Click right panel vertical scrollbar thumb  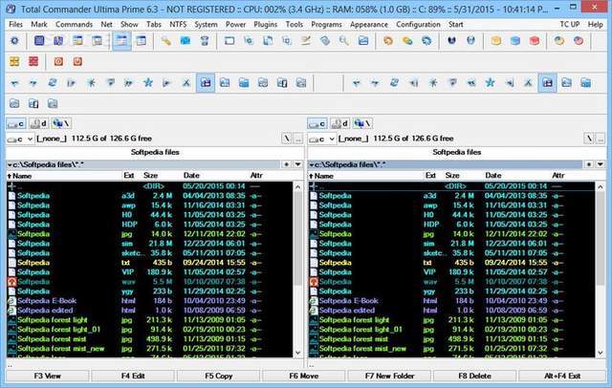[601, 238]
